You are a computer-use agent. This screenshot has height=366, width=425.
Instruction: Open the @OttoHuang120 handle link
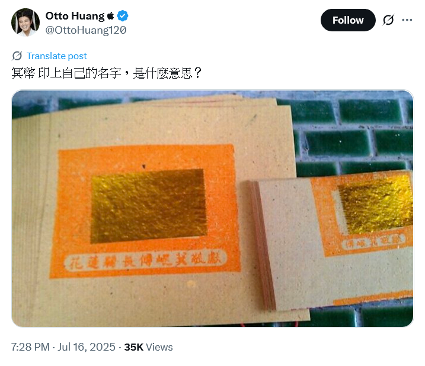point(85,30)
